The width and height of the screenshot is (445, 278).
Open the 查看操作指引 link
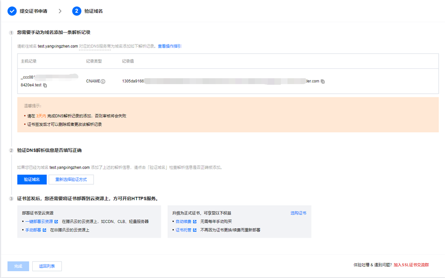click(169, 46)
